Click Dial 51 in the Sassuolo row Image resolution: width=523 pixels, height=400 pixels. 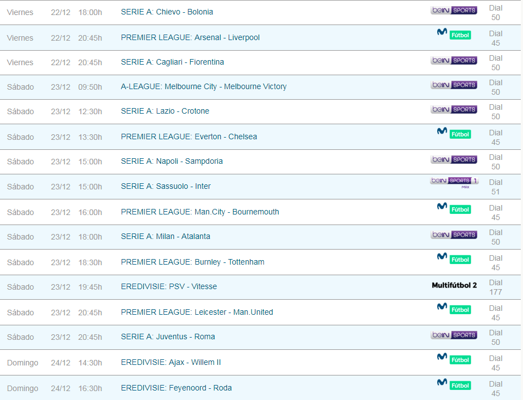(495, 187)
